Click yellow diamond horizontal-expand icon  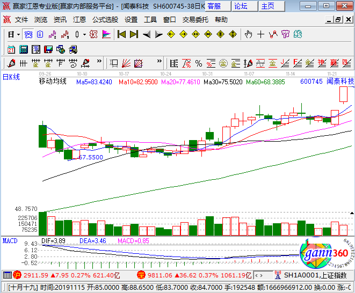(195, 34)
